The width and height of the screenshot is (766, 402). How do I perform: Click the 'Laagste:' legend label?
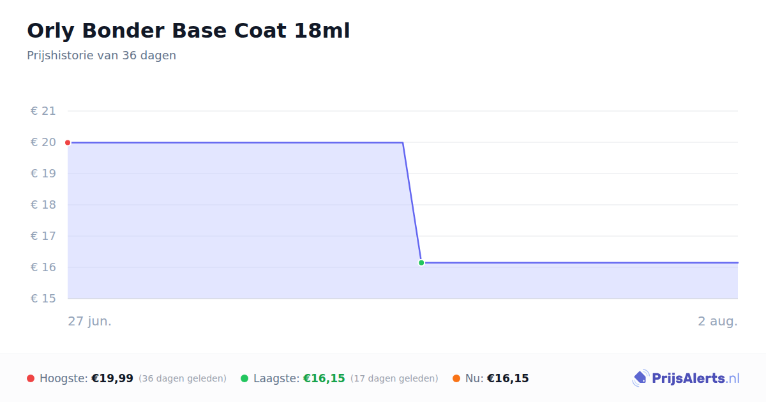coord(276,378)
